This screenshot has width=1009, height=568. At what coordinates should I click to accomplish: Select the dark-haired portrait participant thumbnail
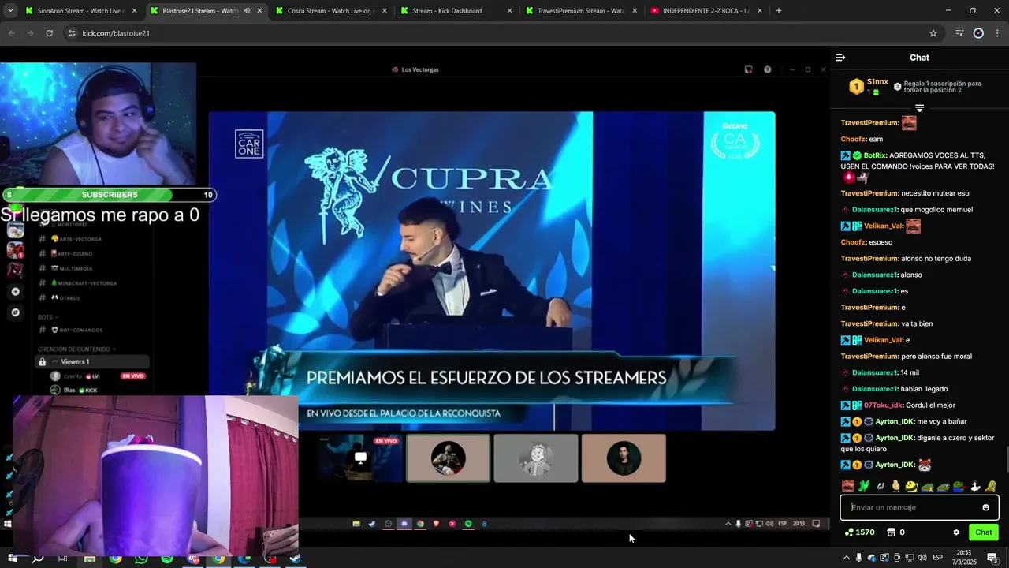tap(624, 458)
